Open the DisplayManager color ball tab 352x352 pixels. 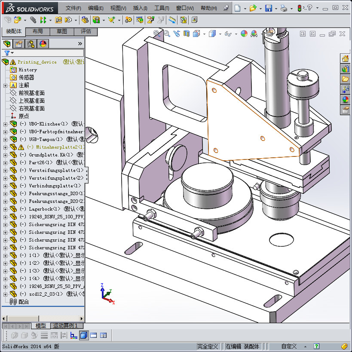[x=43, y=44]
